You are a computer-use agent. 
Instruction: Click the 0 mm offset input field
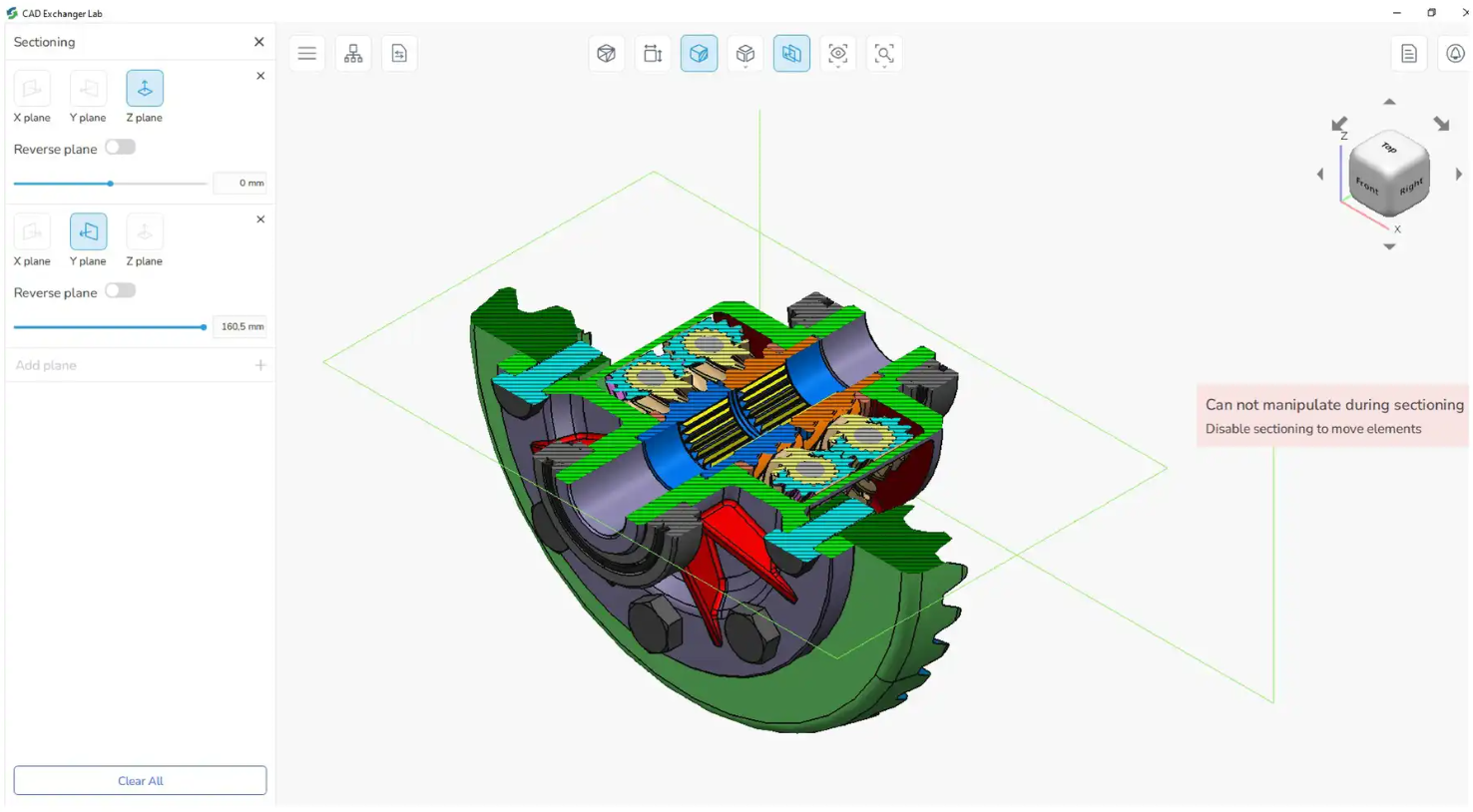tap(241, 184)
